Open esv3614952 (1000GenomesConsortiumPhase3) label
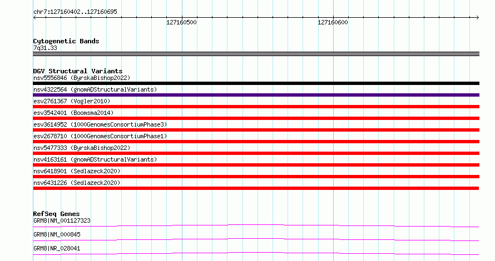This screenshot has width=495, height=261. click(x=100, y=125)
